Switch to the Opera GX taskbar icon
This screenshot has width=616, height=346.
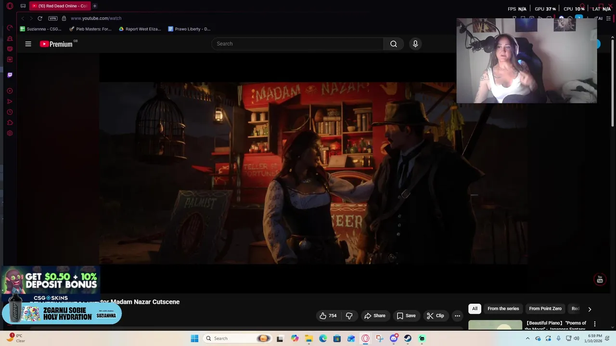click(x=365, y=338)
